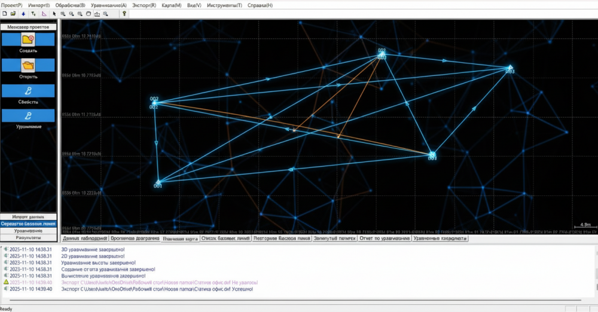This screenshot has height=312, width=598.
Task: Click the key icon in the toolbar
Action: tap(124, 14)
